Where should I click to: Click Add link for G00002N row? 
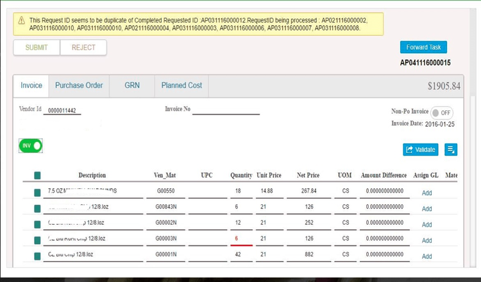[x=426, y=225]
